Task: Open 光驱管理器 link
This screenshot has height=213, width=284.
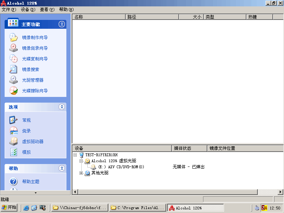Action: (33, 80)
